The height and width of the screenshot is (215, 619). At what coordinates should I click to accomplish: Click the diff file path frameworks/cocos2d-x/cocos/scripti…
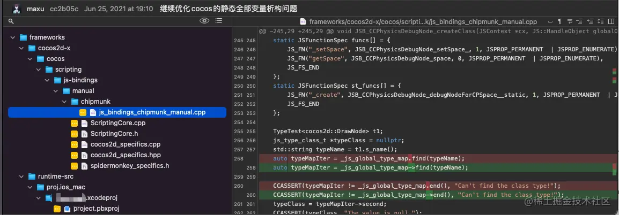click(x=423, y=21)
